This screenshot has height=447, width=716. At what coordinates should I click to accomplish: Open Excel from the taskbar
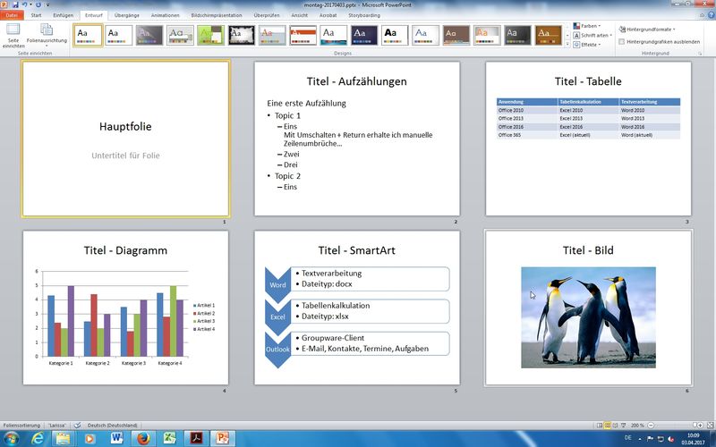point(169,439)
